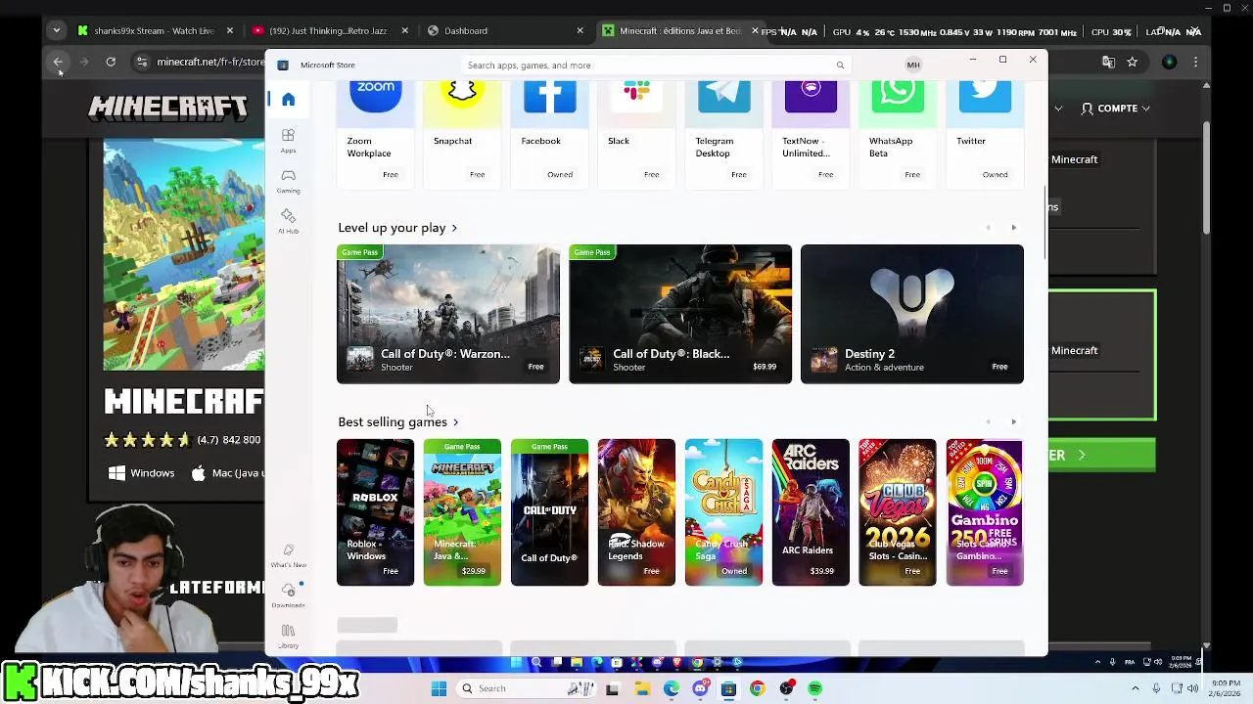
Task: Click Chrome translate page icon
Action: [x=1108, y=62]
